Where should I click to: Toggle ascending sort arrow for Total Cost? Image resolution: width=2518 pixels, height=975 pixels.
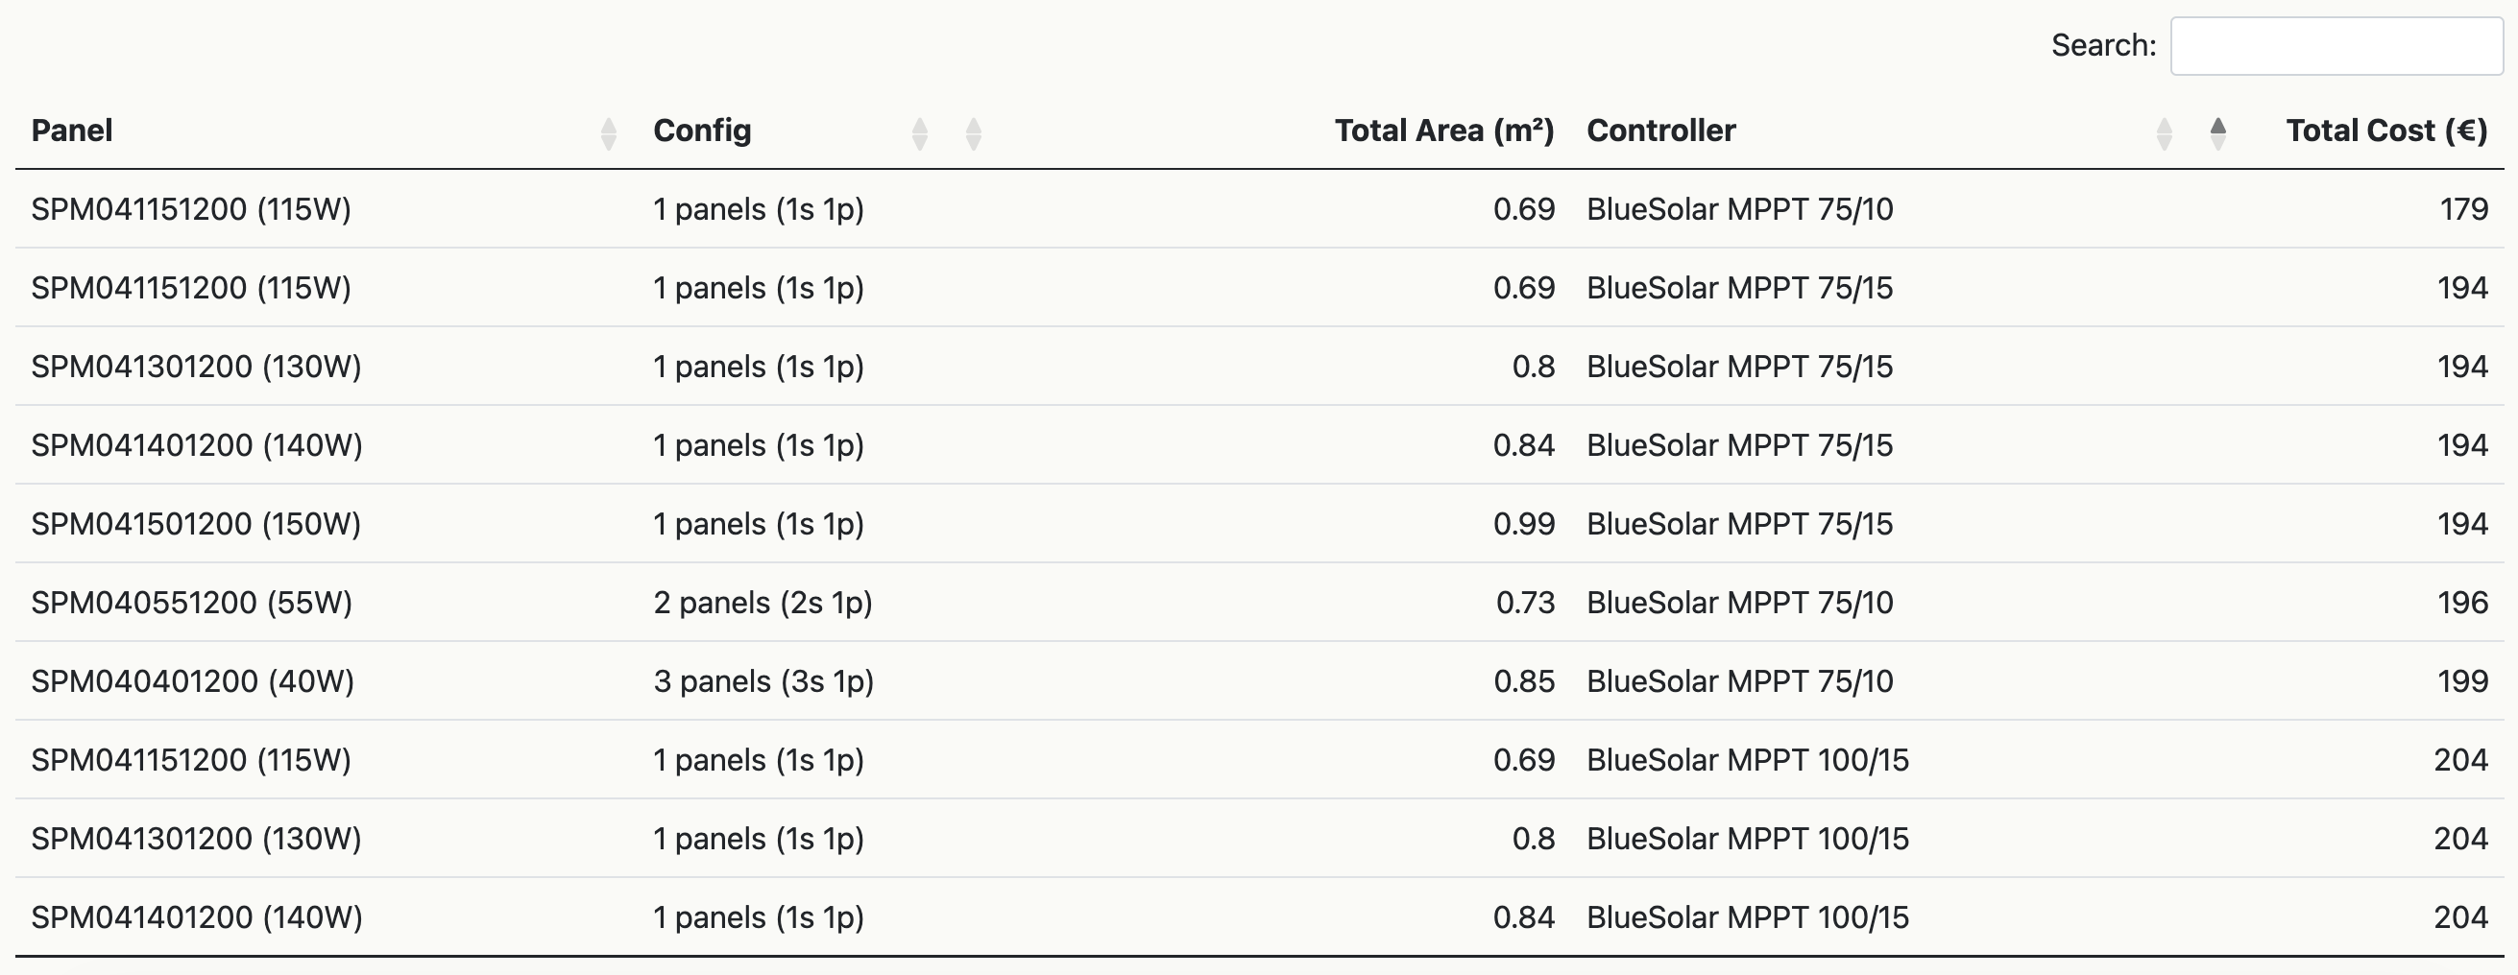tap(2218, 132)
